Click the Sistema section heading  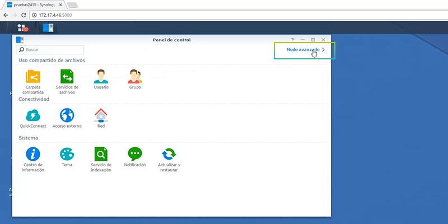29,138
